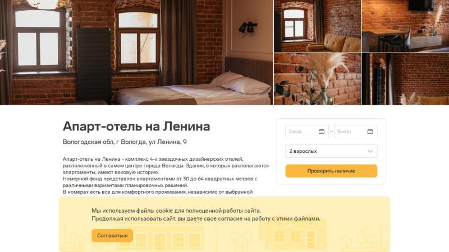This screenshot has width=449, height=252.
Task: Open the main bedroom photo
Action: point(136,52)
